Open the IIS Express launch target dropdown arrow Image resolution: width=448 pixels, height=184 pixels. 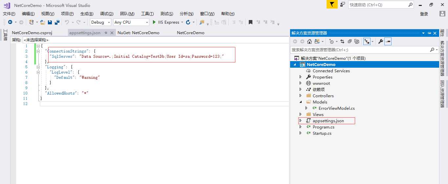click(182, 22)
